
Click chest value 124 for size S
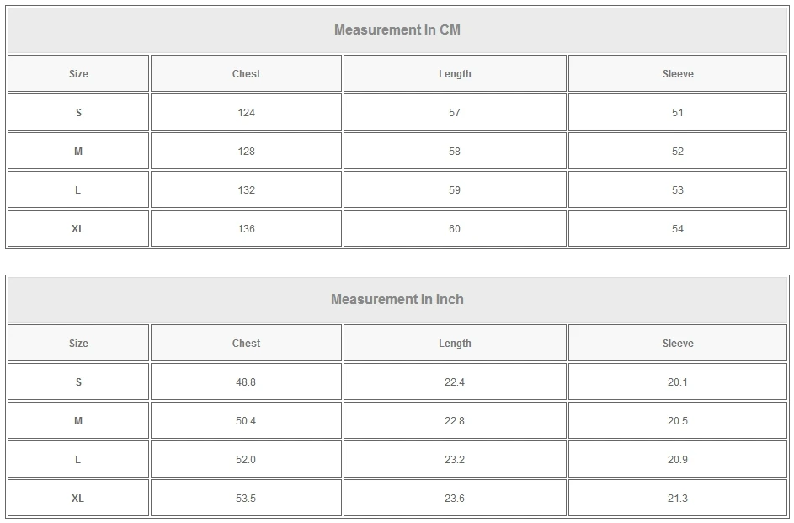coord(246,113)
